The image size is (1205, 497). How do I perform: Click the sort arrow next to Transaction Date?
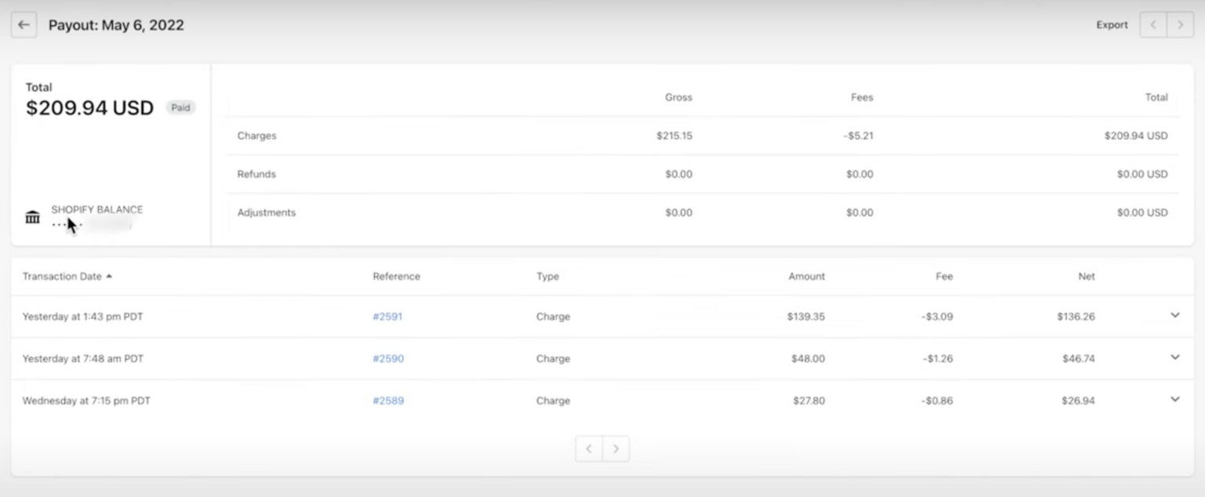(x=109, y=276)
